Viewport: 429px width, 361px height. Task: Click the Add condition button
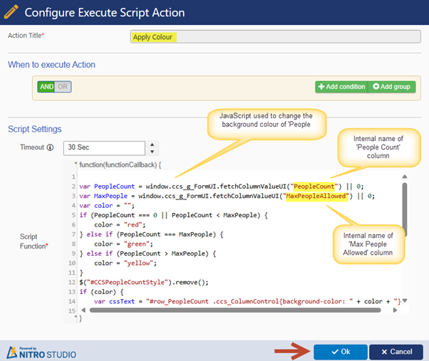(x=341, y=87)
